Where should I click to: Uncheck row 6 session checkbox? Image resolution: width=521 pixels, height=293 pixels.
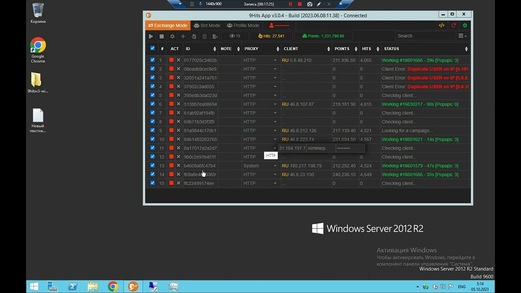[x=153, y=104]
